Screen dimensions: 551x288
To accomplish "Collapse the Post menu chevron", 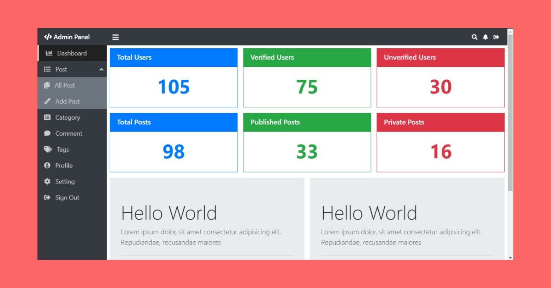I will [101, 69].
